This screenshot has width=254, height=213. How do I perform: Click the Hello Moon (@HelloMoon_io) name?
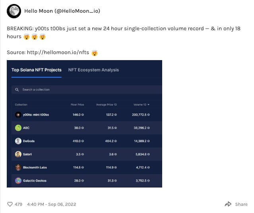pos(62,11)
